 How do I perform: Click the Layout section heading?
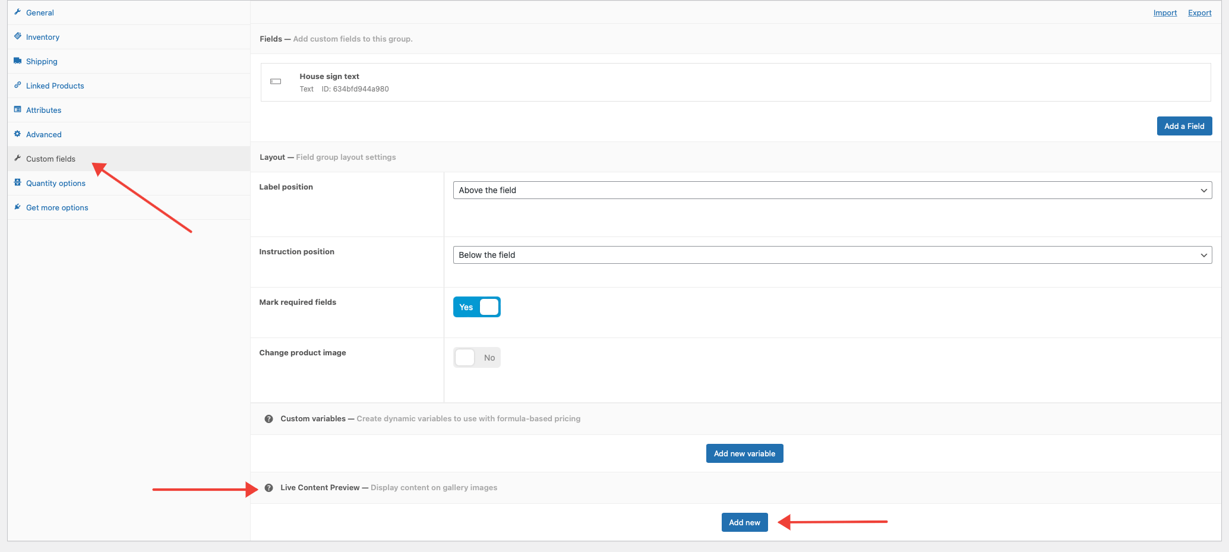[x=272, y=157]
